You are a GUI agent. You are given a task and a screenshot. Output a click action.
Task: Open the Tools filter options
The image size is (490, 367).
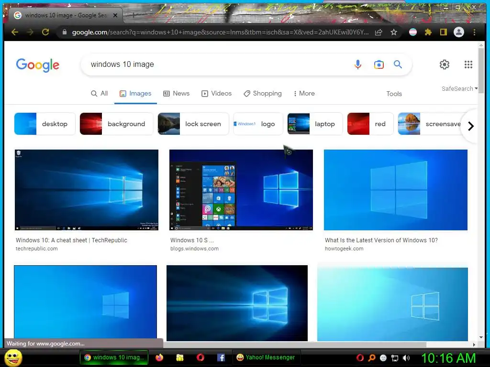click(x=394, y=94)
